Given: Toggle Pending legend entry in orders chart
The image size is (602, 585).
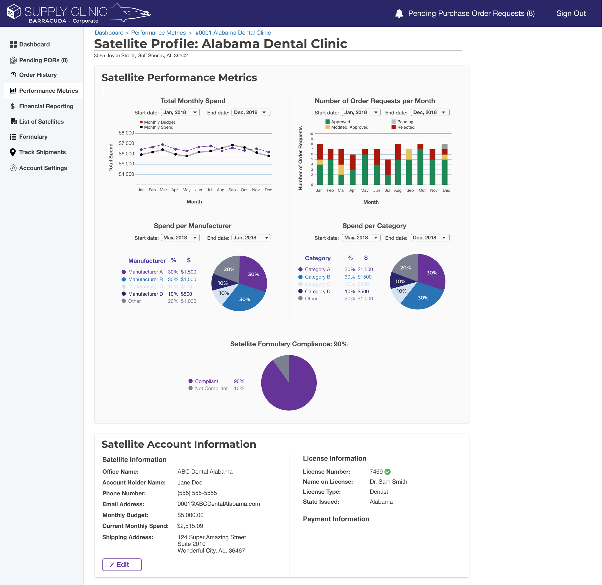Looking at the screenshot, I should (x=402, y=122).
